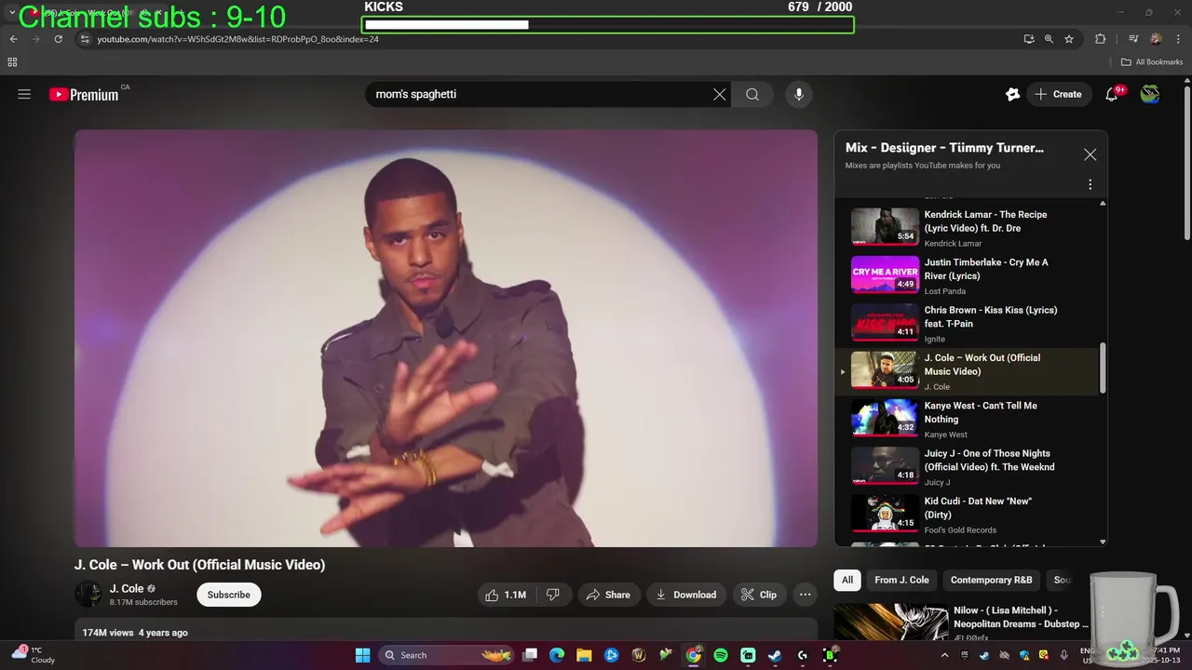The image size is (1192, 670).
Task: Click the video player to pause
Action: coord(446,338)
